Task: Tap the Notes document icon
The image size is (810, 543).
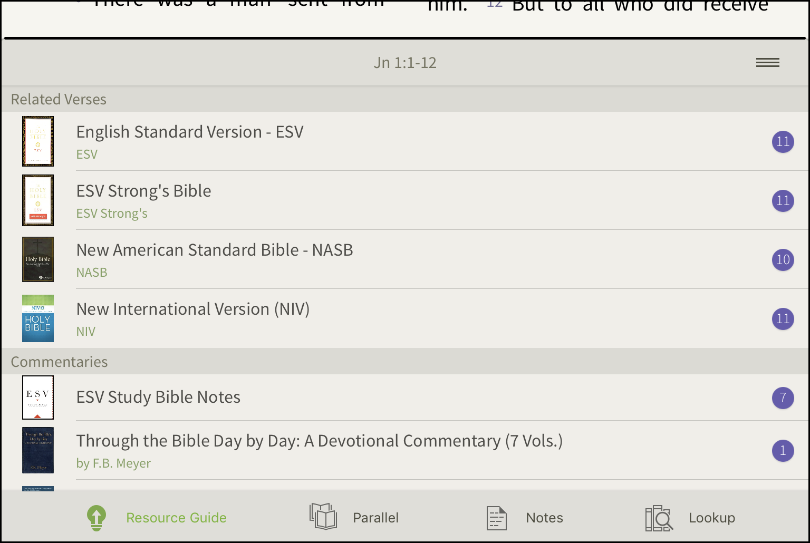Action: click(497, 518)
